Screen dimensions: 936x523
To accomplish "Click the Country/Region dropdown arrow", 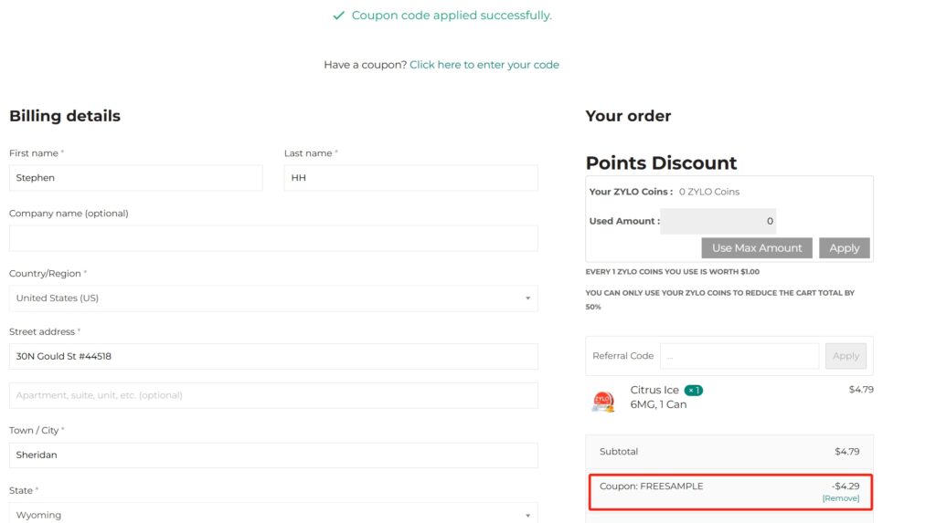I will (x=527, y=298).
